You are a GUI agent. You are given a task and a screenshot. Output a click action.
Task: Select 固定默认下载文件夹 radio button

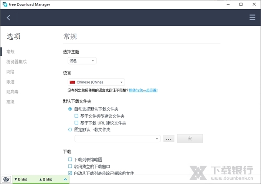pos(70,129)
